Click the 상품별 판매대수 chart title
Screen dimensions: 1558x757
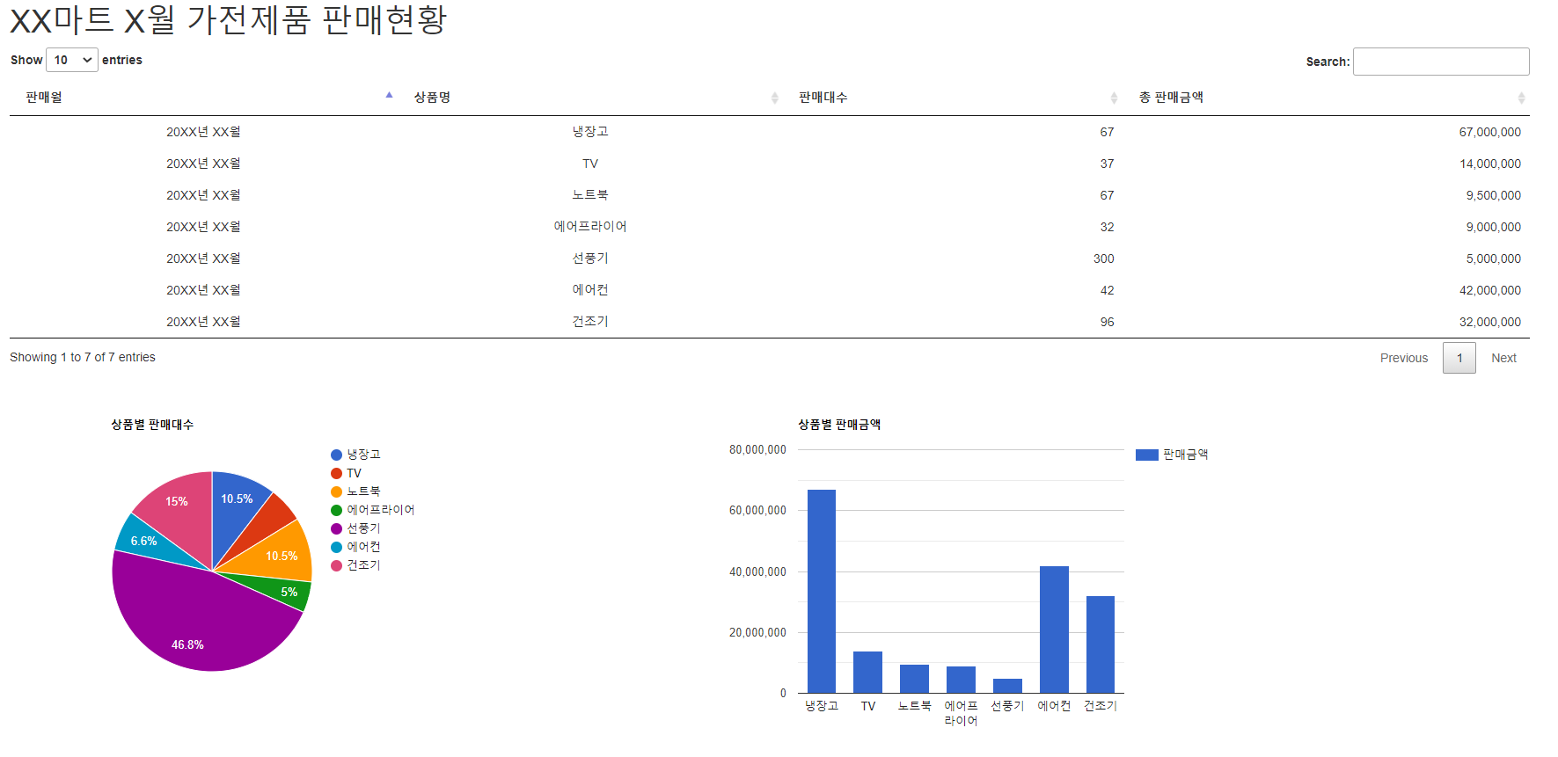click(x=152, y=425)
